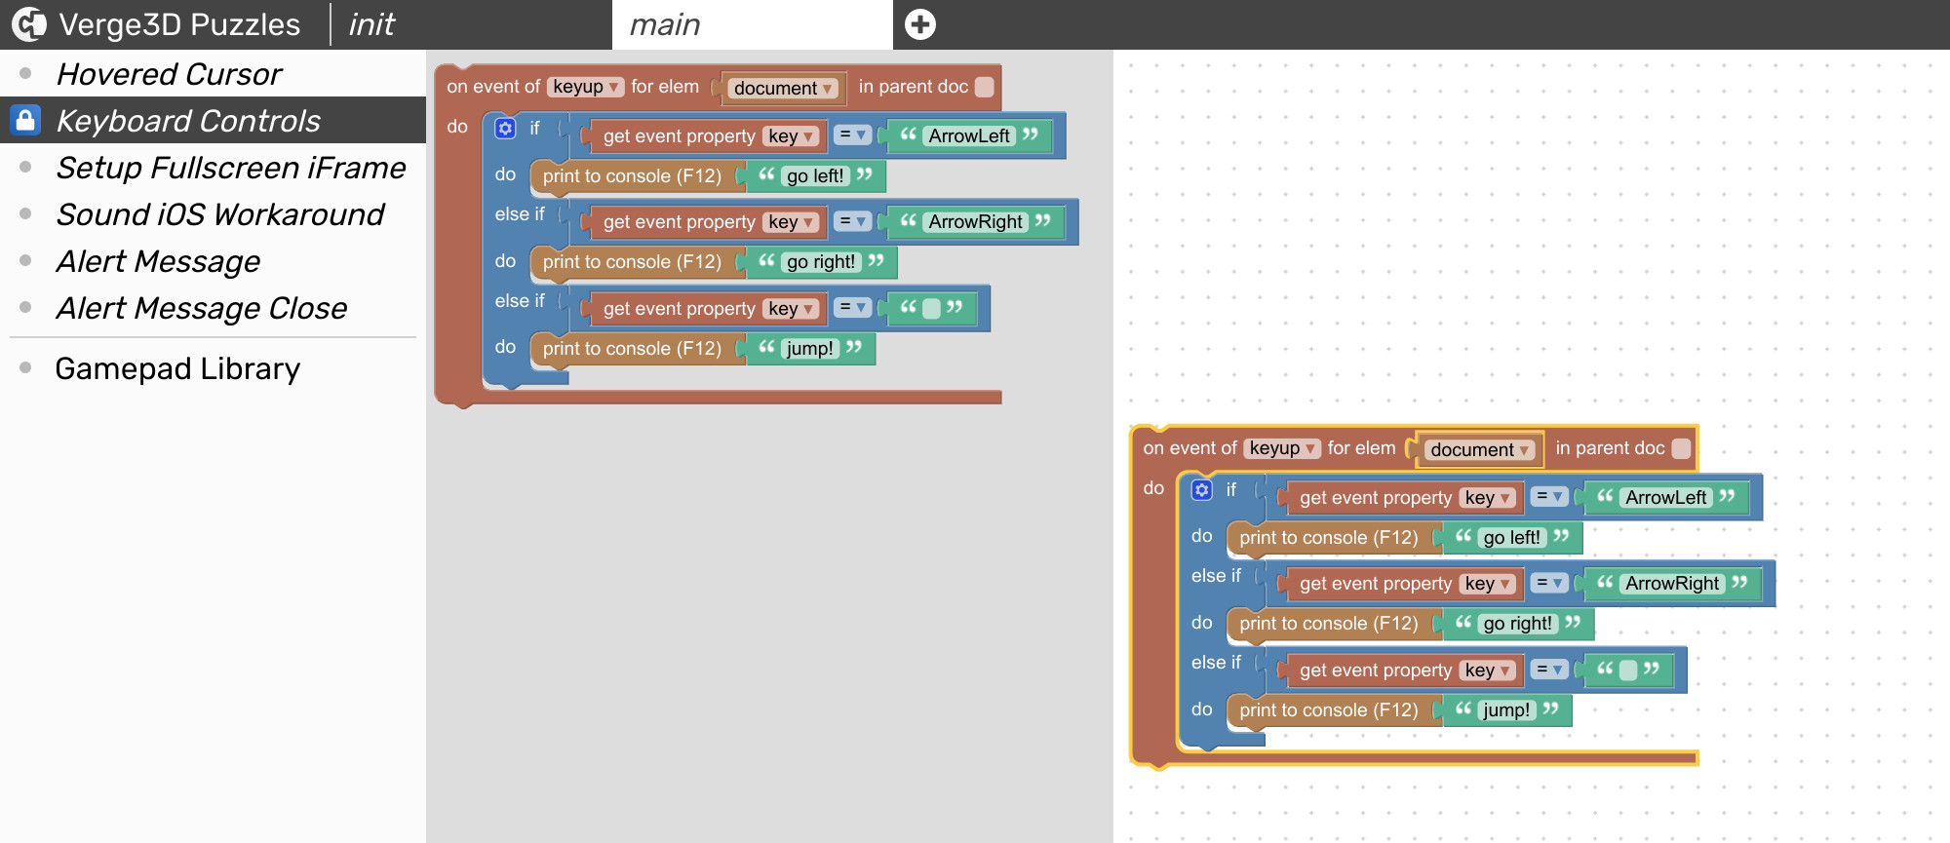The image size is (1950, 843).
Task: Click the lock icon beside Keyboard Controls
Action: click(x=25, y=120)
